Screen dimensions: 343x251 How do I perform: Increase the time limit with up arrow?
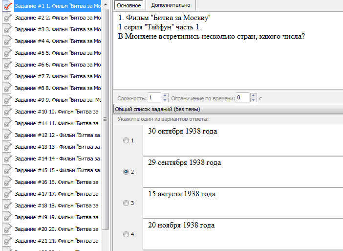click(x=253, y=95)
